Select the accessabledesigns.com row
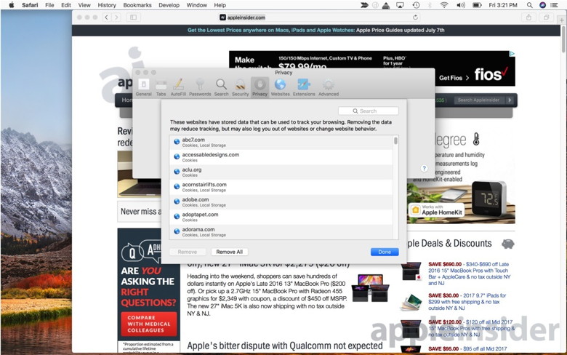This screenshot has width=567, height=355. point(281,157)
